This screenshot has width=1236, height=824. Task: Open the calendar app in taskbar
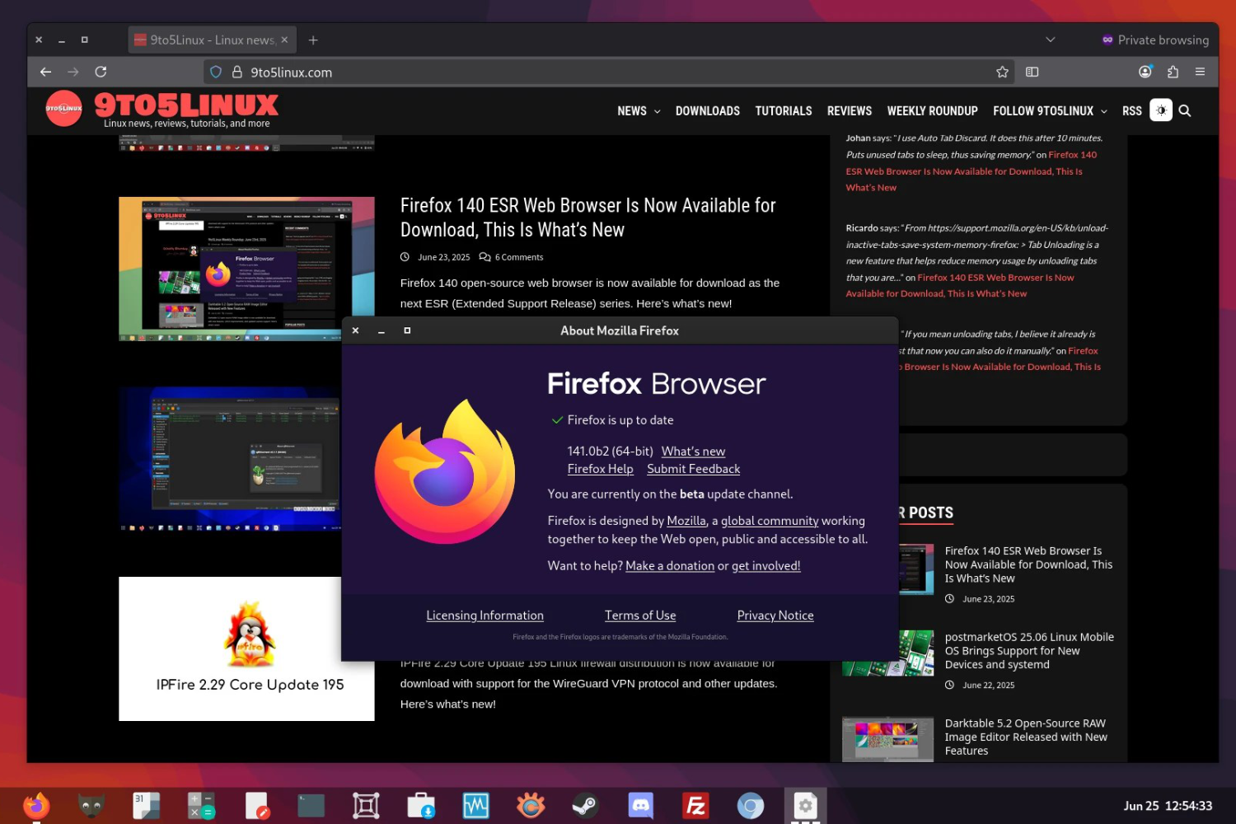146,806
